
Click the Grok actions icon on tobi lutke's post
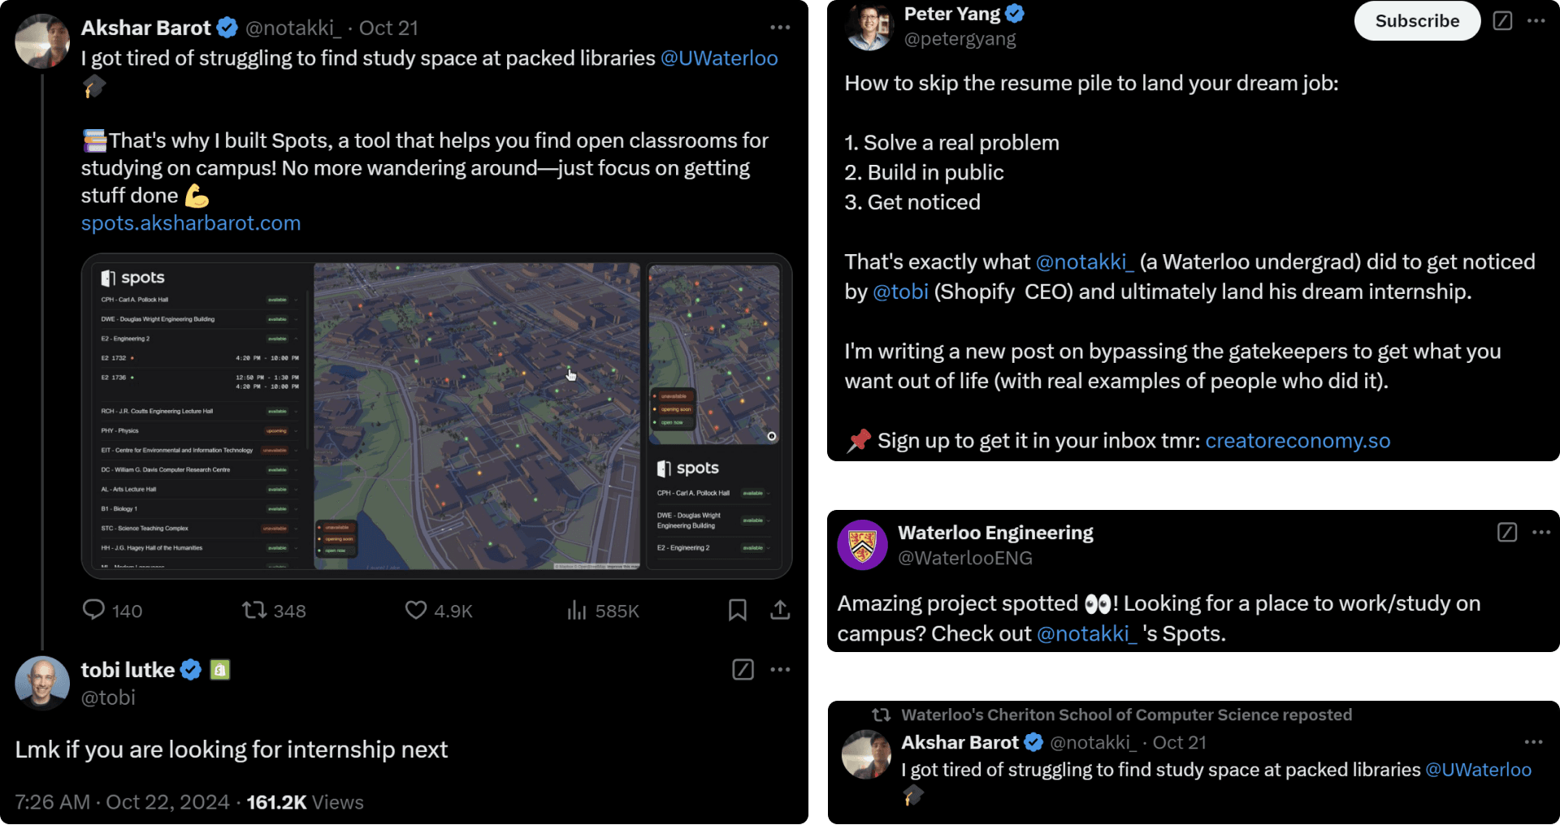point(742,669)
